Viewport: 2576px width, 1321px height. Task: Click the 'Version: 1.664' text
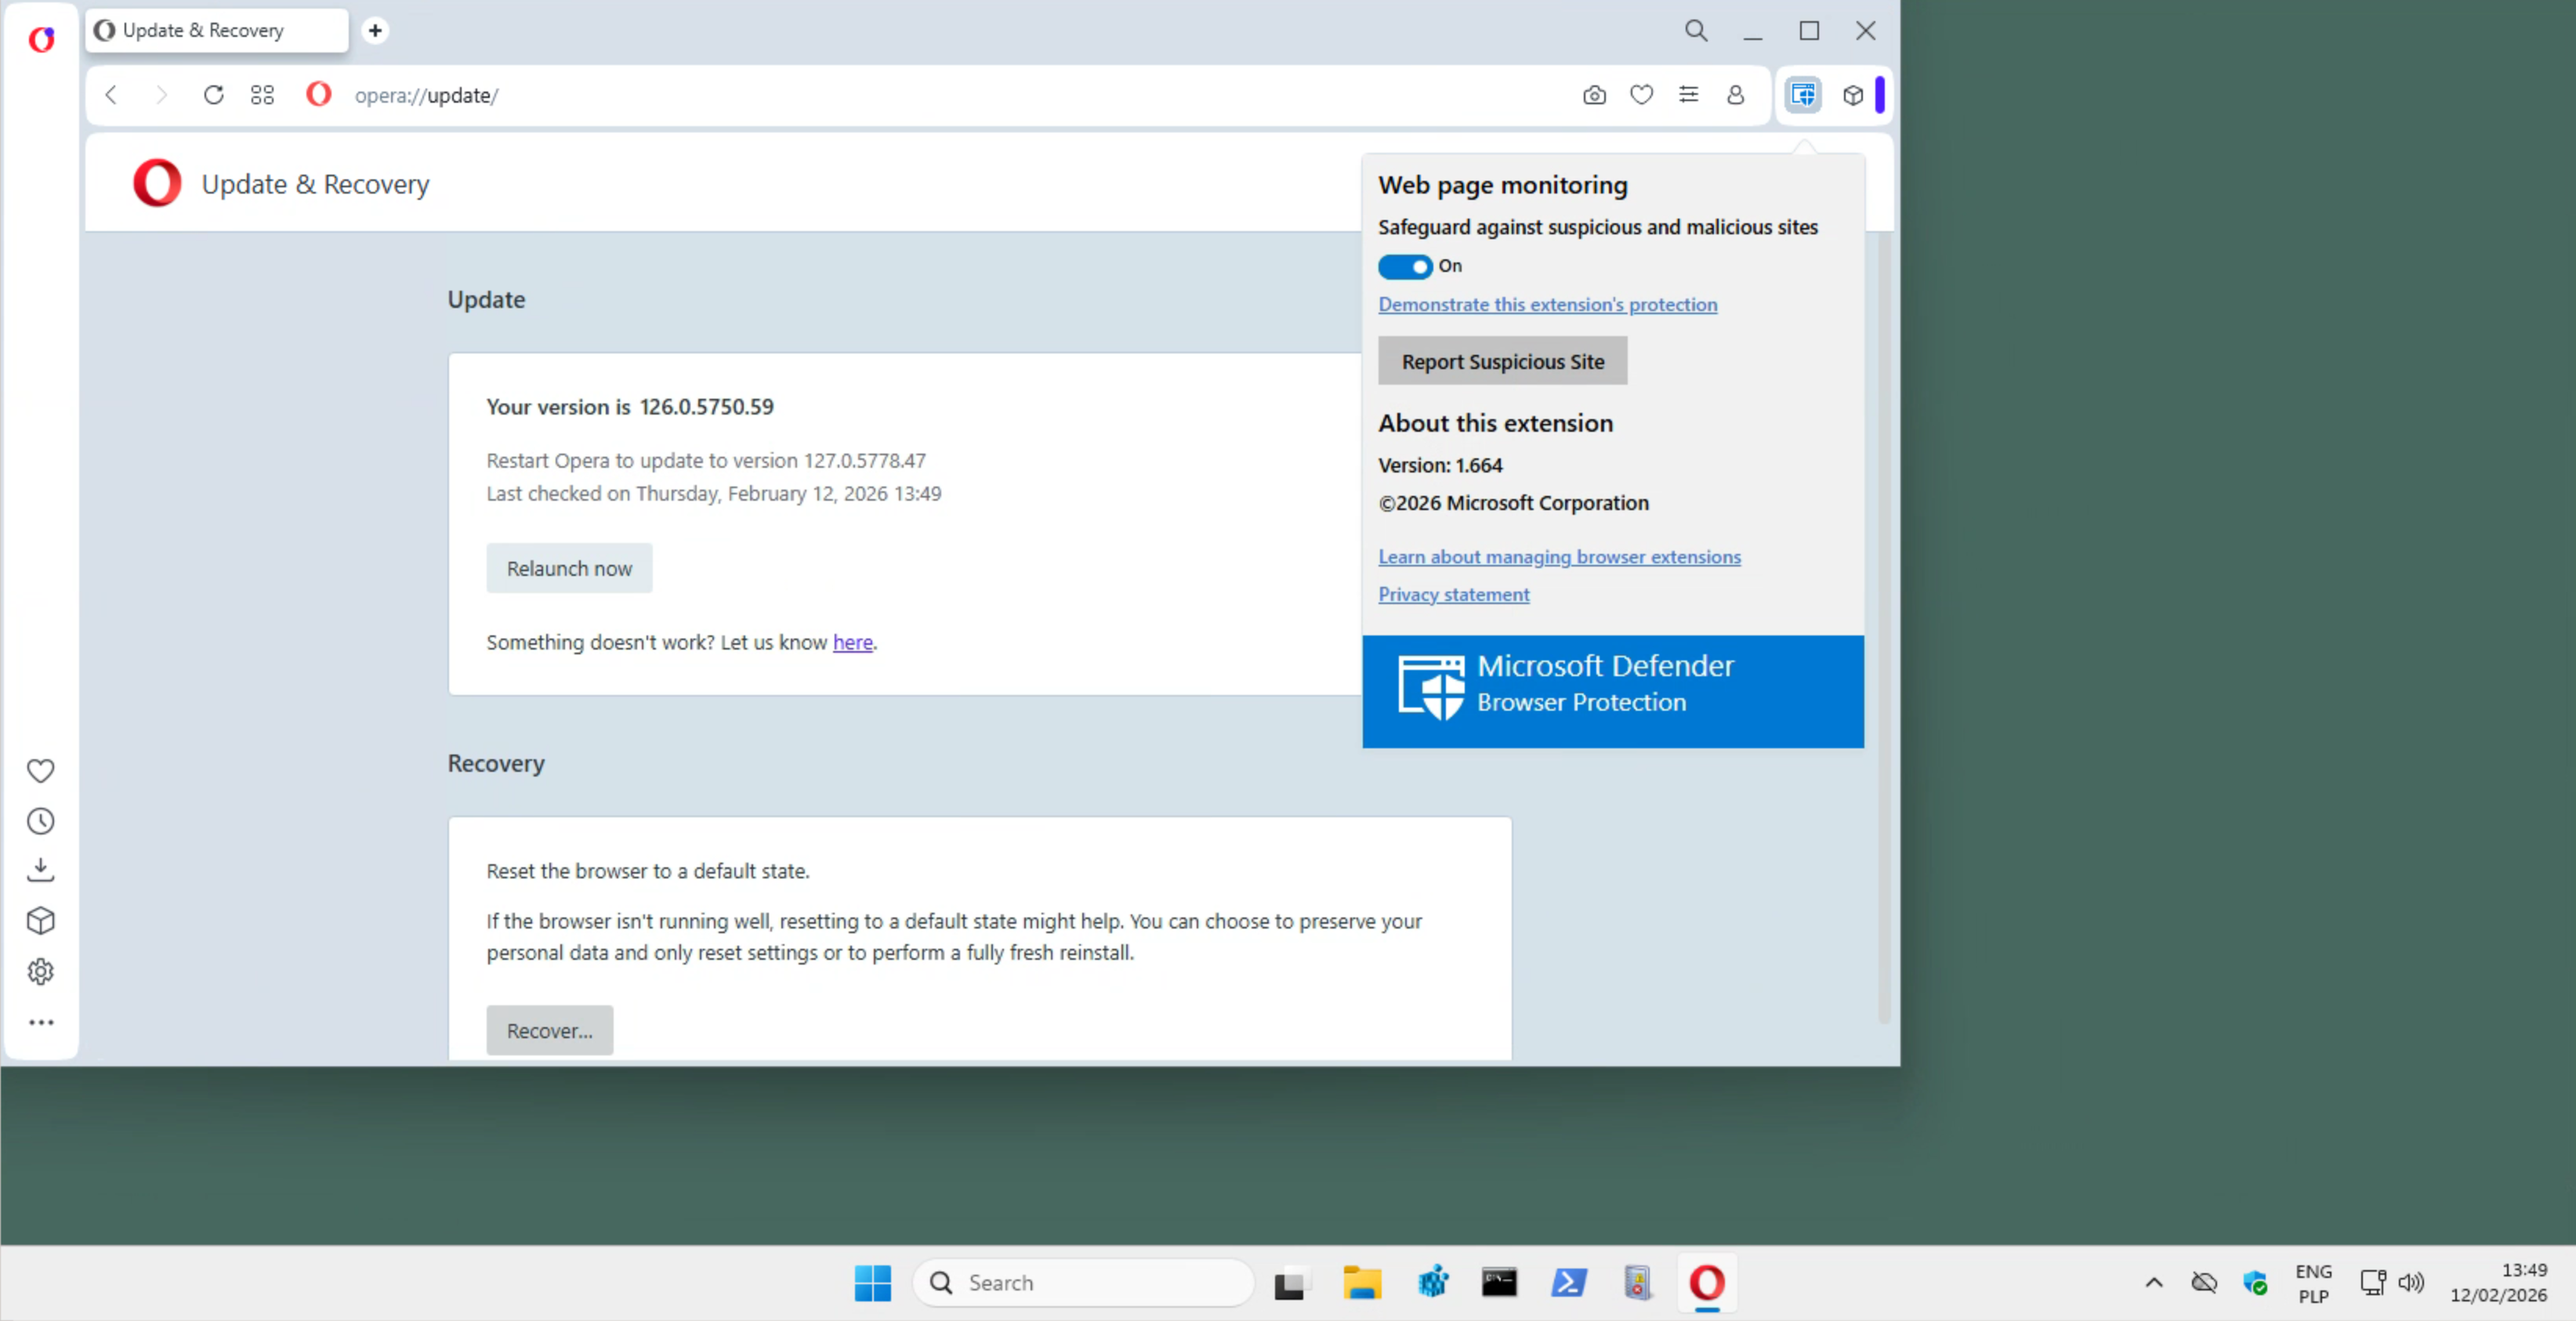tap(1440, 465)
